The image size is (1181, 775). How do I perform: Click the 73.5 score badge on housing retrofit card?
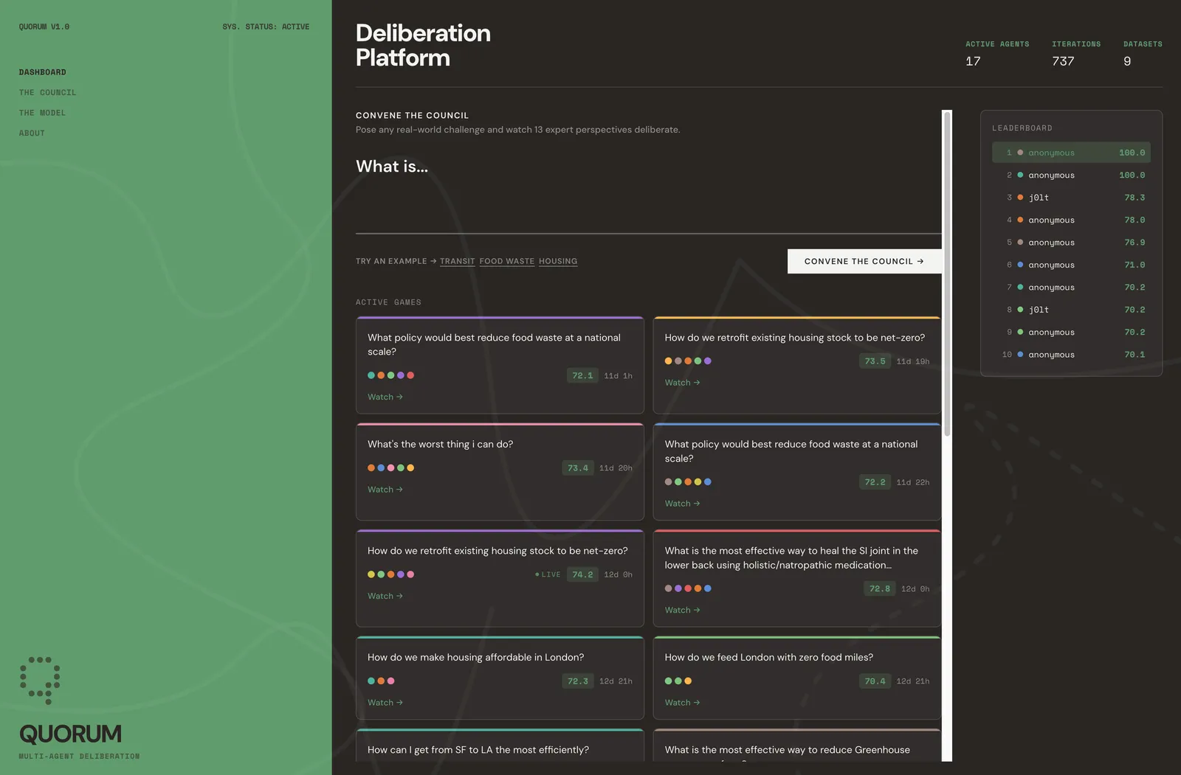875,361
